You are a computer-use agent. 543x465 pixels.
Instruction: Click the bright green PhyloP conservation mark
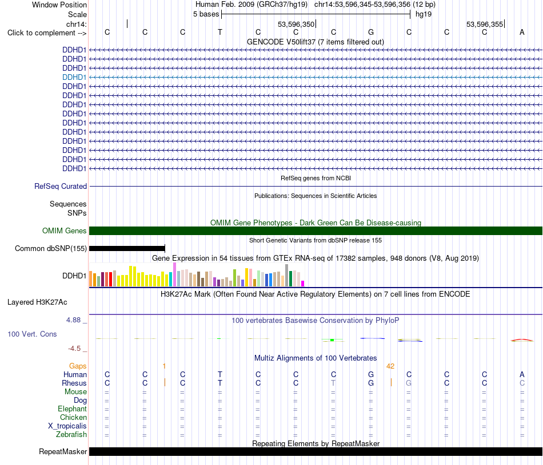click(x=332, y=340)
